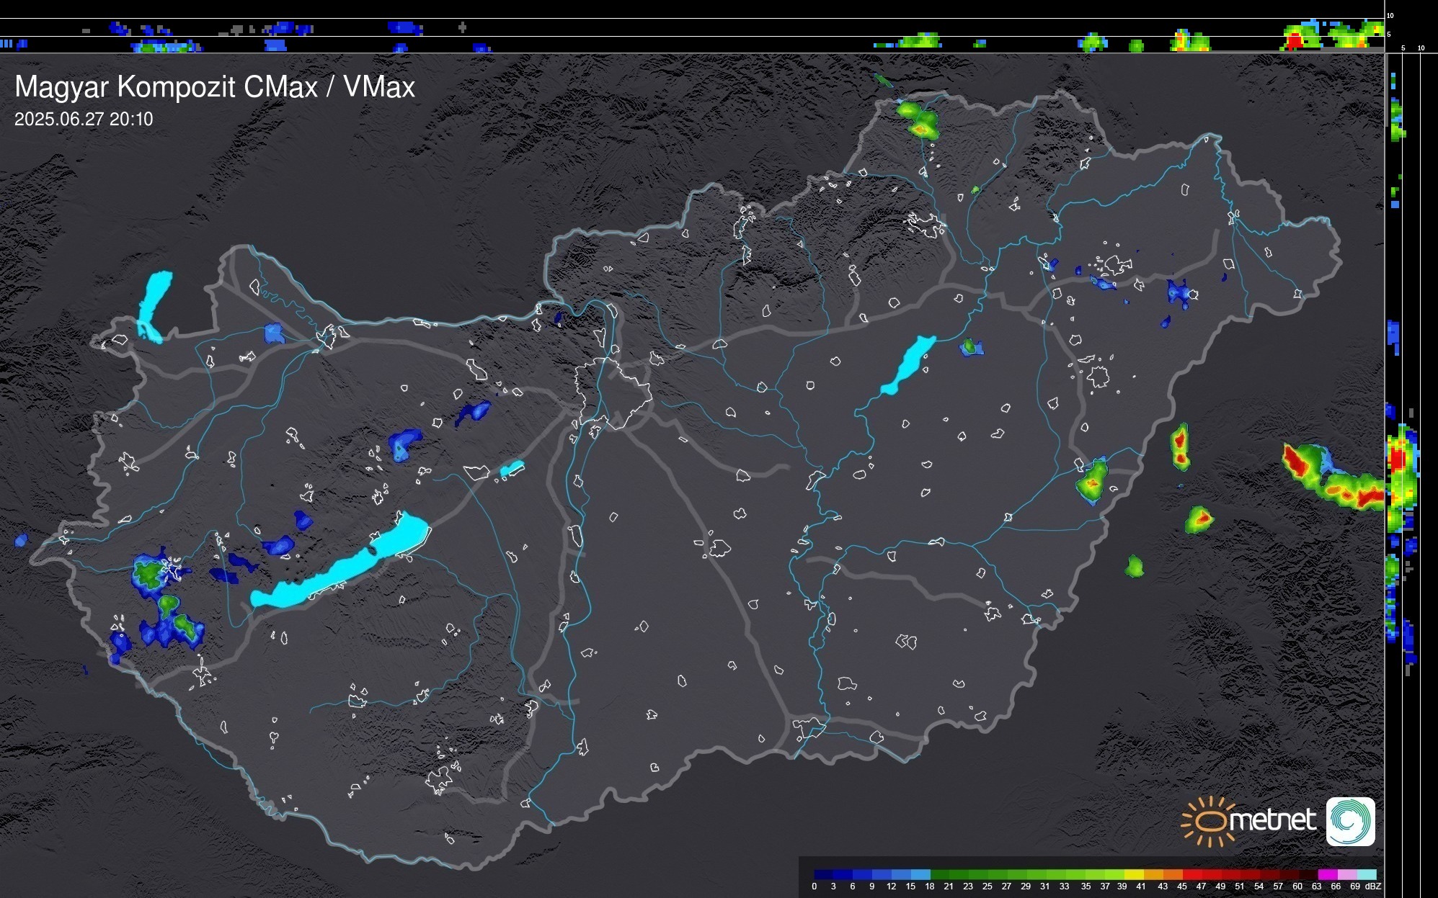Viewport: 1438px width, 898px height.
Task: Click the dark blue 0 dBZ legend swatch
Action: click(823, 874)
